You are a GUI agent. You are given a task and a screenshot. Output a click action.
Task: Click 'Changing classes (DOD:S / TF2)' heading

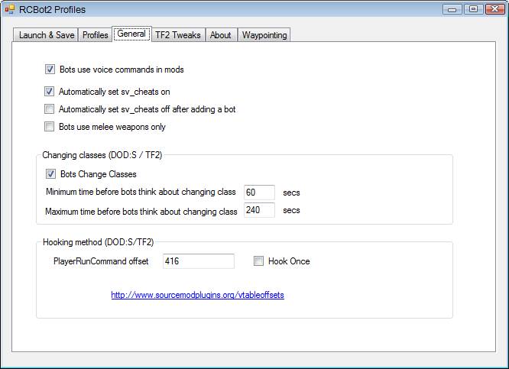102,155
